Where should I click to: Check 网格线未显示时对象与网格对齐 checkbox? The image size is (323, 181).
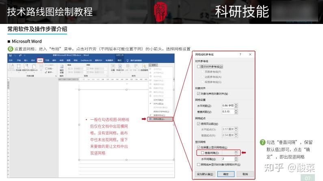199,164
